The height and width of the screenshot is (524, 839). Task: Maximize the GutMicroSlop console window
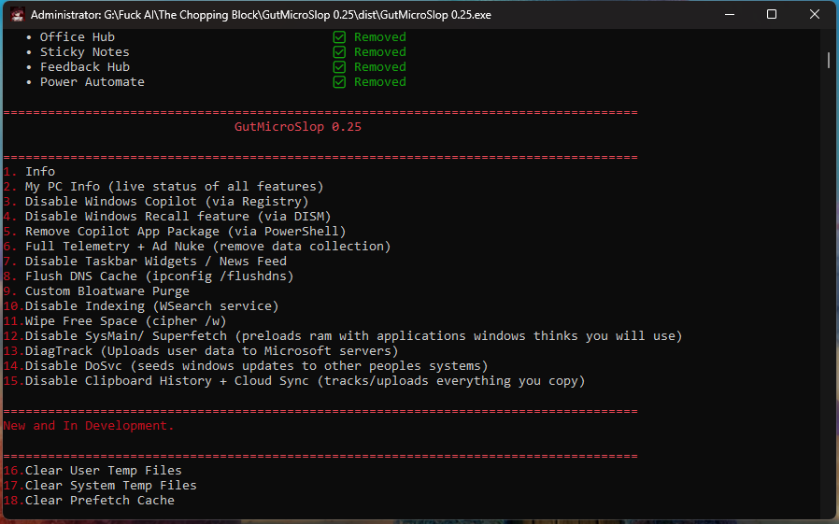click(772, 14)
